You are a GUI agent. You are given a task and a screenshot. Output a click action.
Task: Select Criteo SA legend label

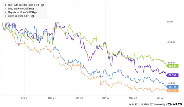[x=21, y=16]
